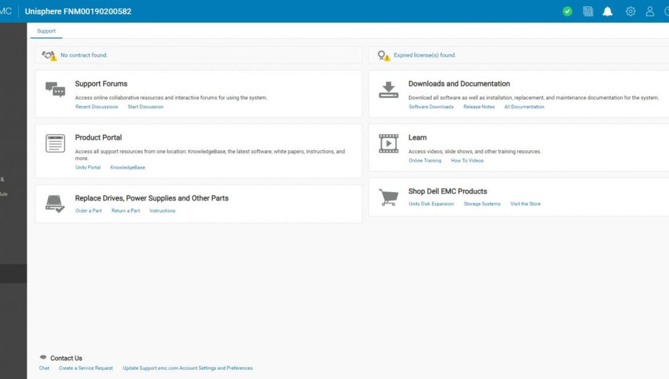Open the Unity Portal link
The width and height of the screenshot is (669, 379).
pos(88,167)
